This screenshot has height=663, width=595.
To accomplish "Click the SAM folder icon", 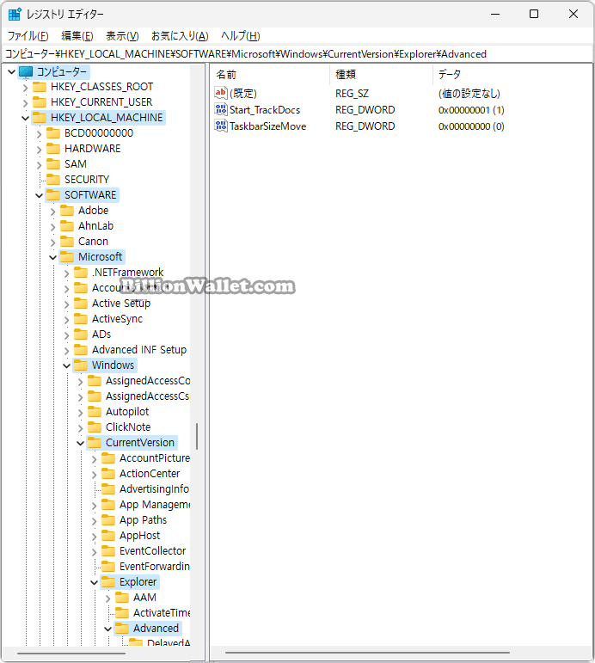I will point(53,164).
